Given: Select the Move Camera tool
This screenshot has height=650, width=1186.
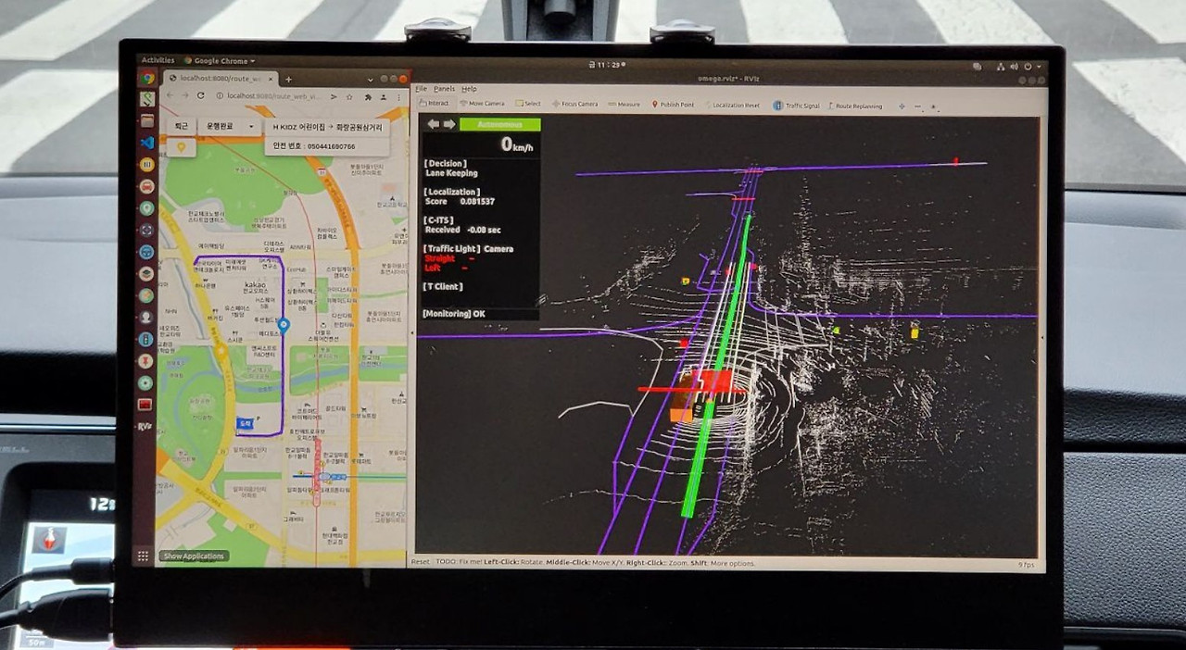Looking at the screenshot, I should pyautogui.click(x=482, y=104).
